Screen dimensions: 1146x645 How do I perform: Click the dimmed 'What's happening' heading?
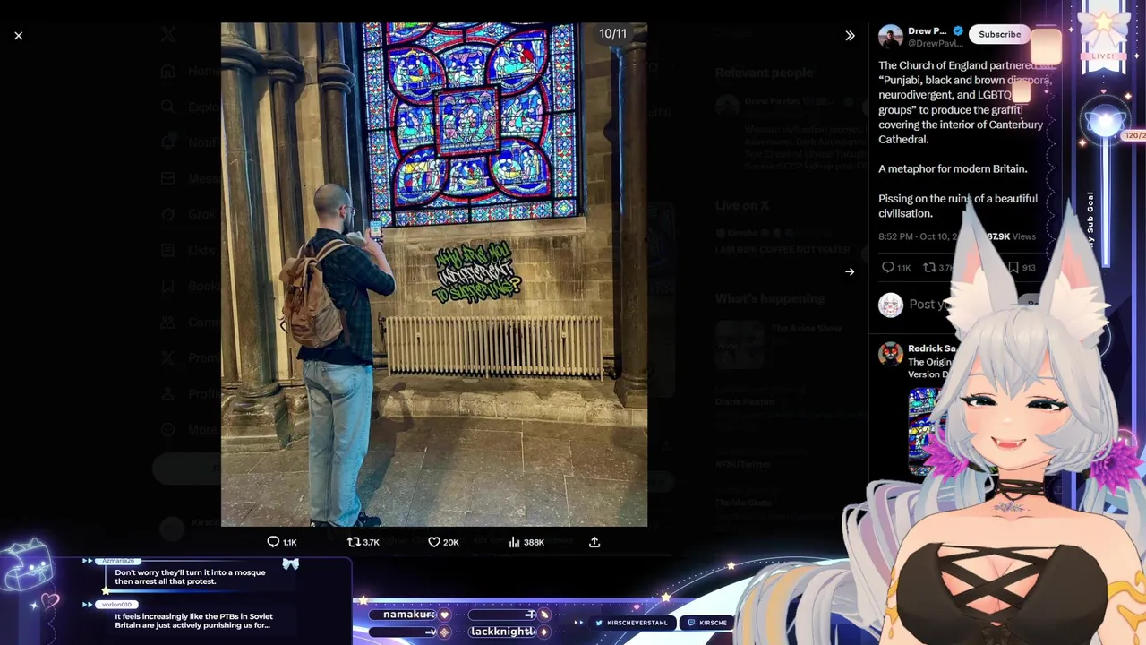pyautogui.click(x=770, y=298)
